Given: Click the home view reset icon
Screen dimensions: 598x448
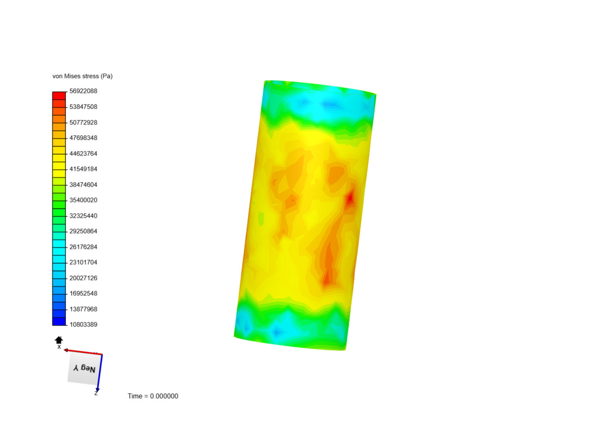Looking at the screenshot, I should tap(59, 340).
